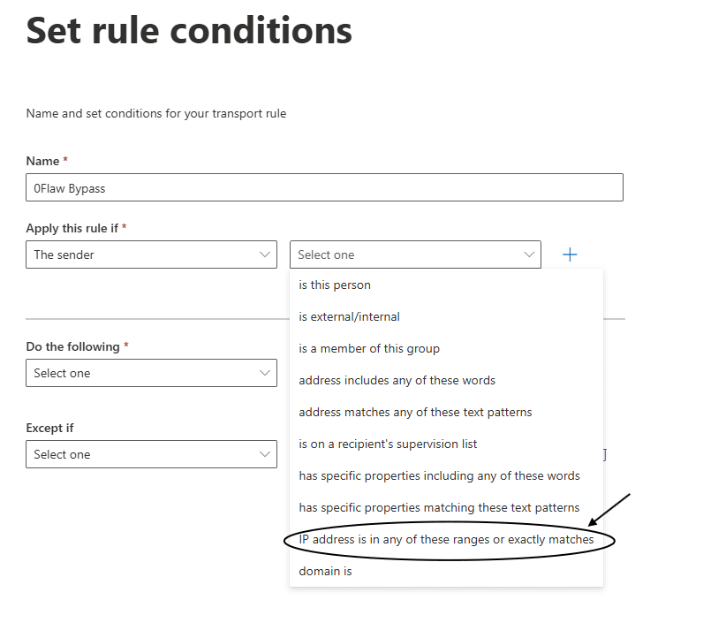Pick 'has specific properties including any of these words'
The width and height of the screenshot is (726, 638).
[x=439, y=475]
